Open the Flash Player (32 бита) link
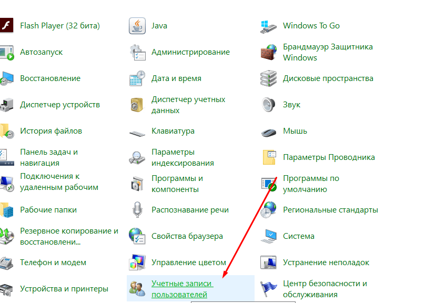Viewport: 446px width, 303px height. tap(60, 26)
